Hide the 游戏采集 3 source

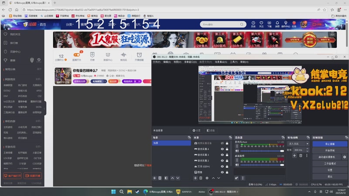pos(222,155)
